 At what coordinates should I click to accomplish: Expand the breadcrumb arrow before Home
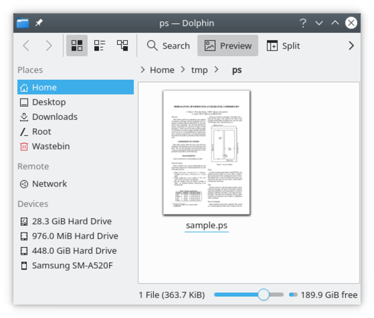pos(143,70)
